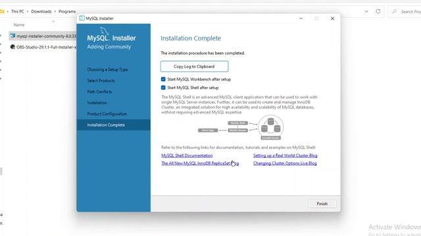
Task: Click Programs in Explorer breadcrumb
Action: click(67, 12)
